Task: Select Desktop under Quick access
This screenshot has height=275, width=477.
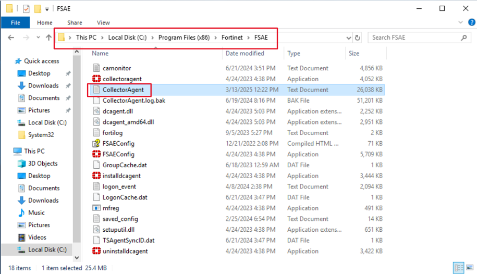Action: click(x=39, y=73)
